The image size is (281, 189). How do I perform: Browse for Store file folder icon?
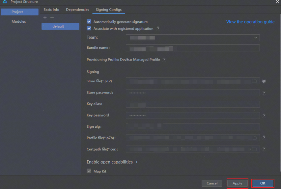click(x=254, y=81)
